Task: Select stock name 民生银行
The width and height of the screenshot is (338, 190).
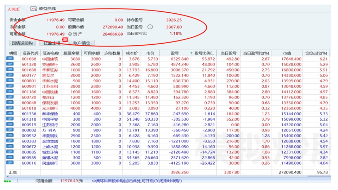Action: tap(50, 163)
